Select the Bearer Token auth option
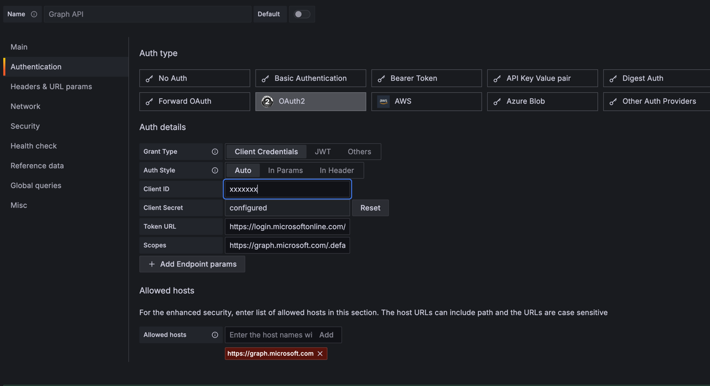Viewport: 710px width, 386px height. coord(426,78)
